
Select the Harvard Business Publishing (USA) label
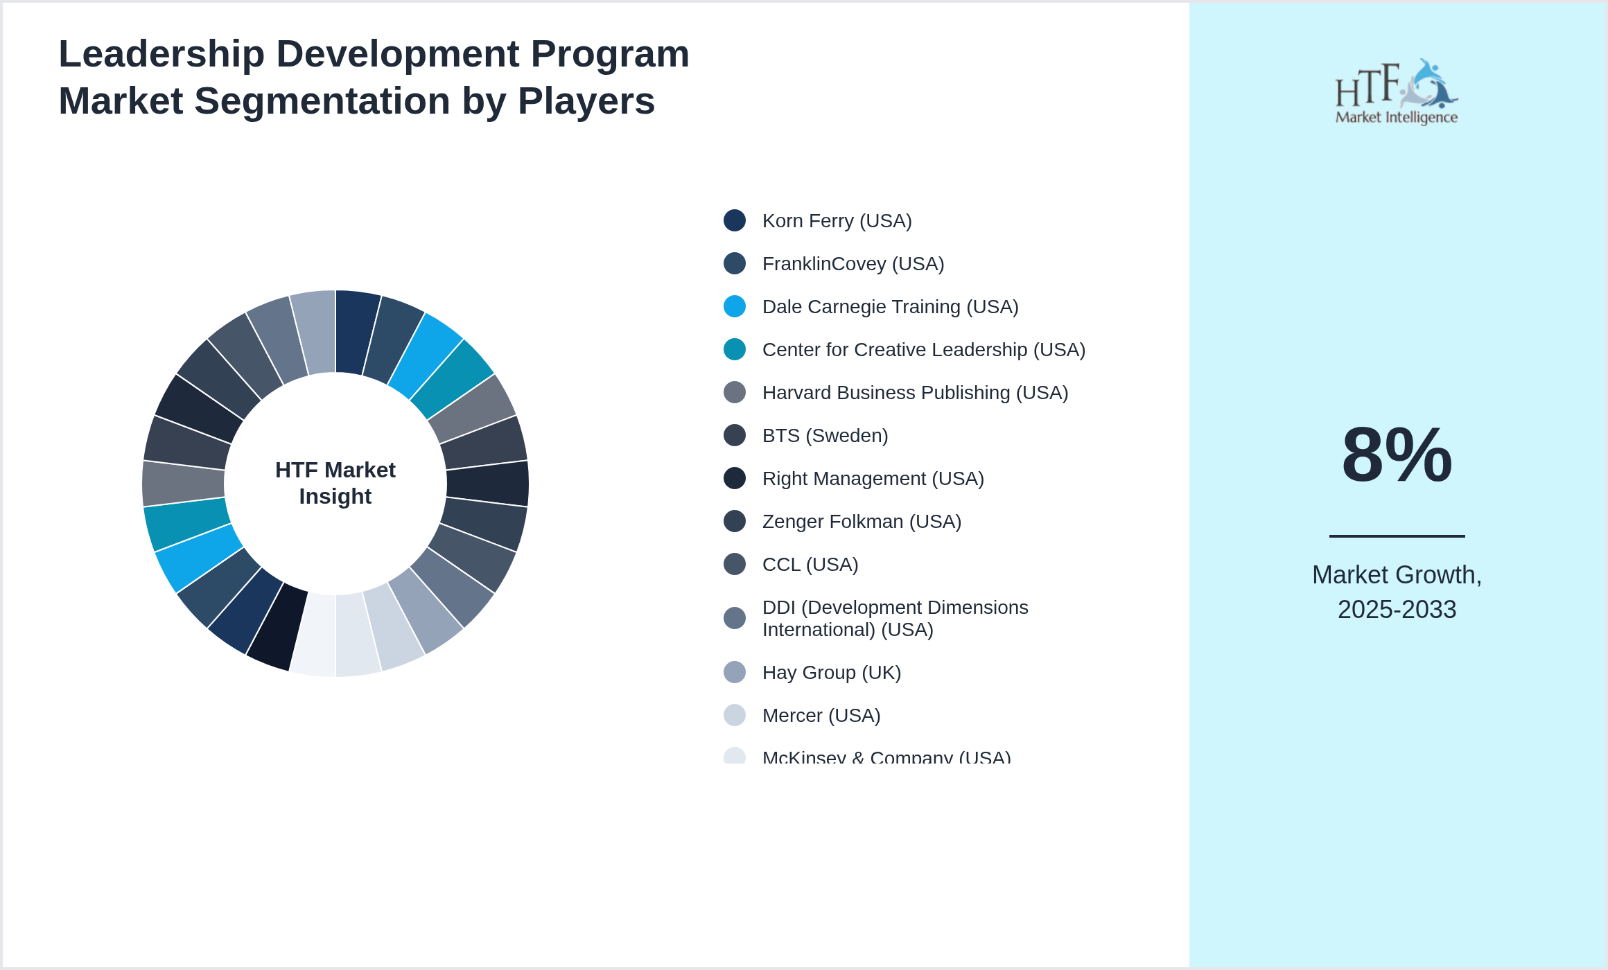pyautogui.click(x=916, y=393)
